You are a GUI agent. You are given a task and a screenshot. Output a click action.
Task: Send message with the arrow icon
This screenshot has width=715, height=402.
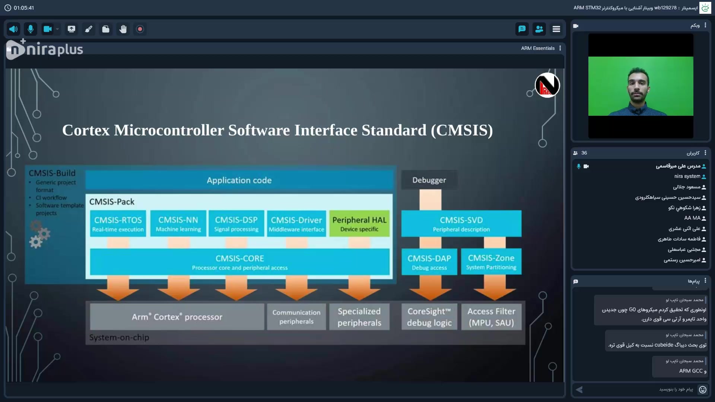click(x=579, y=390)
